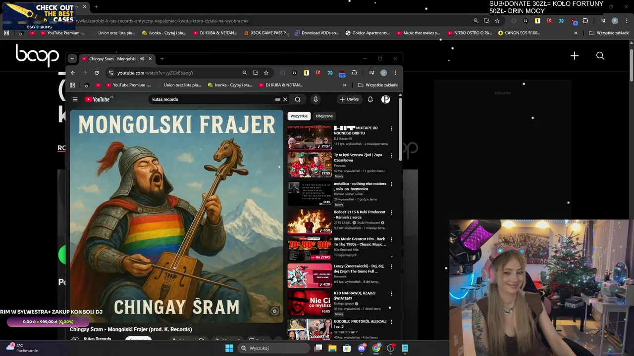634x356 pixels.
Task: Click the Utwórz create button
Action: click(x=349, y=99)
